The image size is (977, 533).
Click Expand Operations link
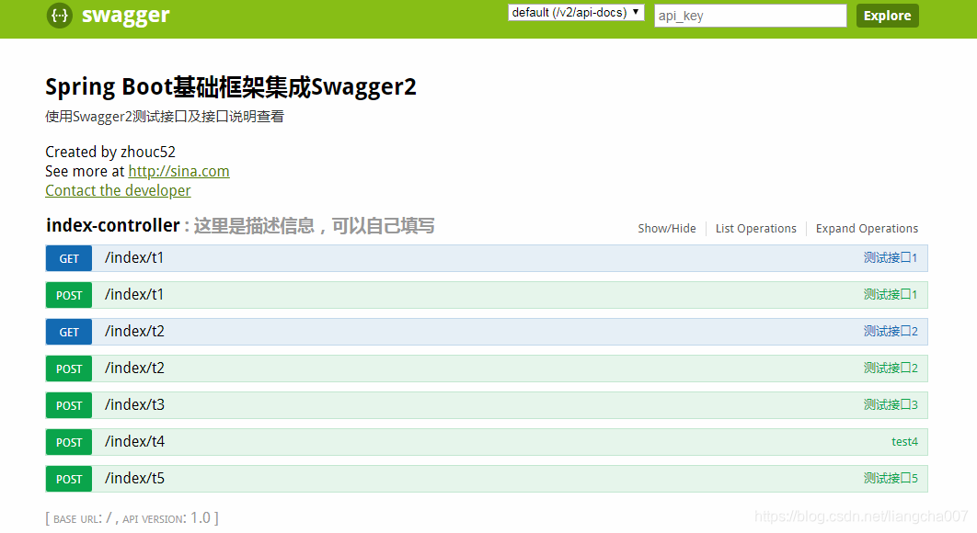(x=867, y=229)
